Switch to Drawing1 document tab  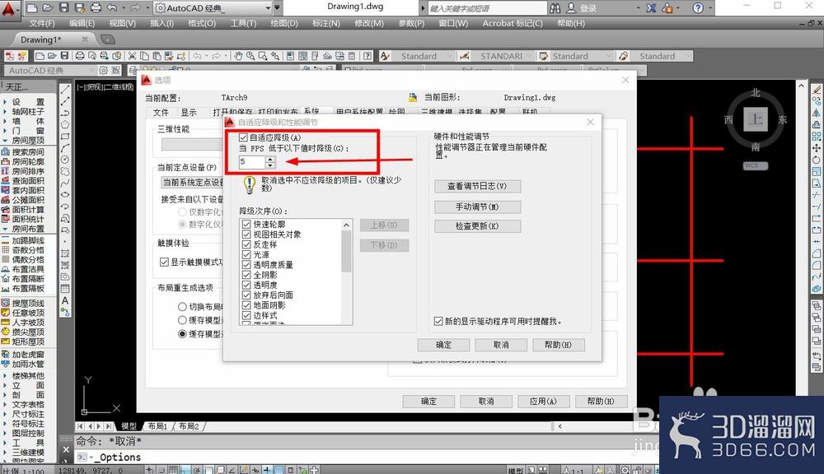(41, 39)
